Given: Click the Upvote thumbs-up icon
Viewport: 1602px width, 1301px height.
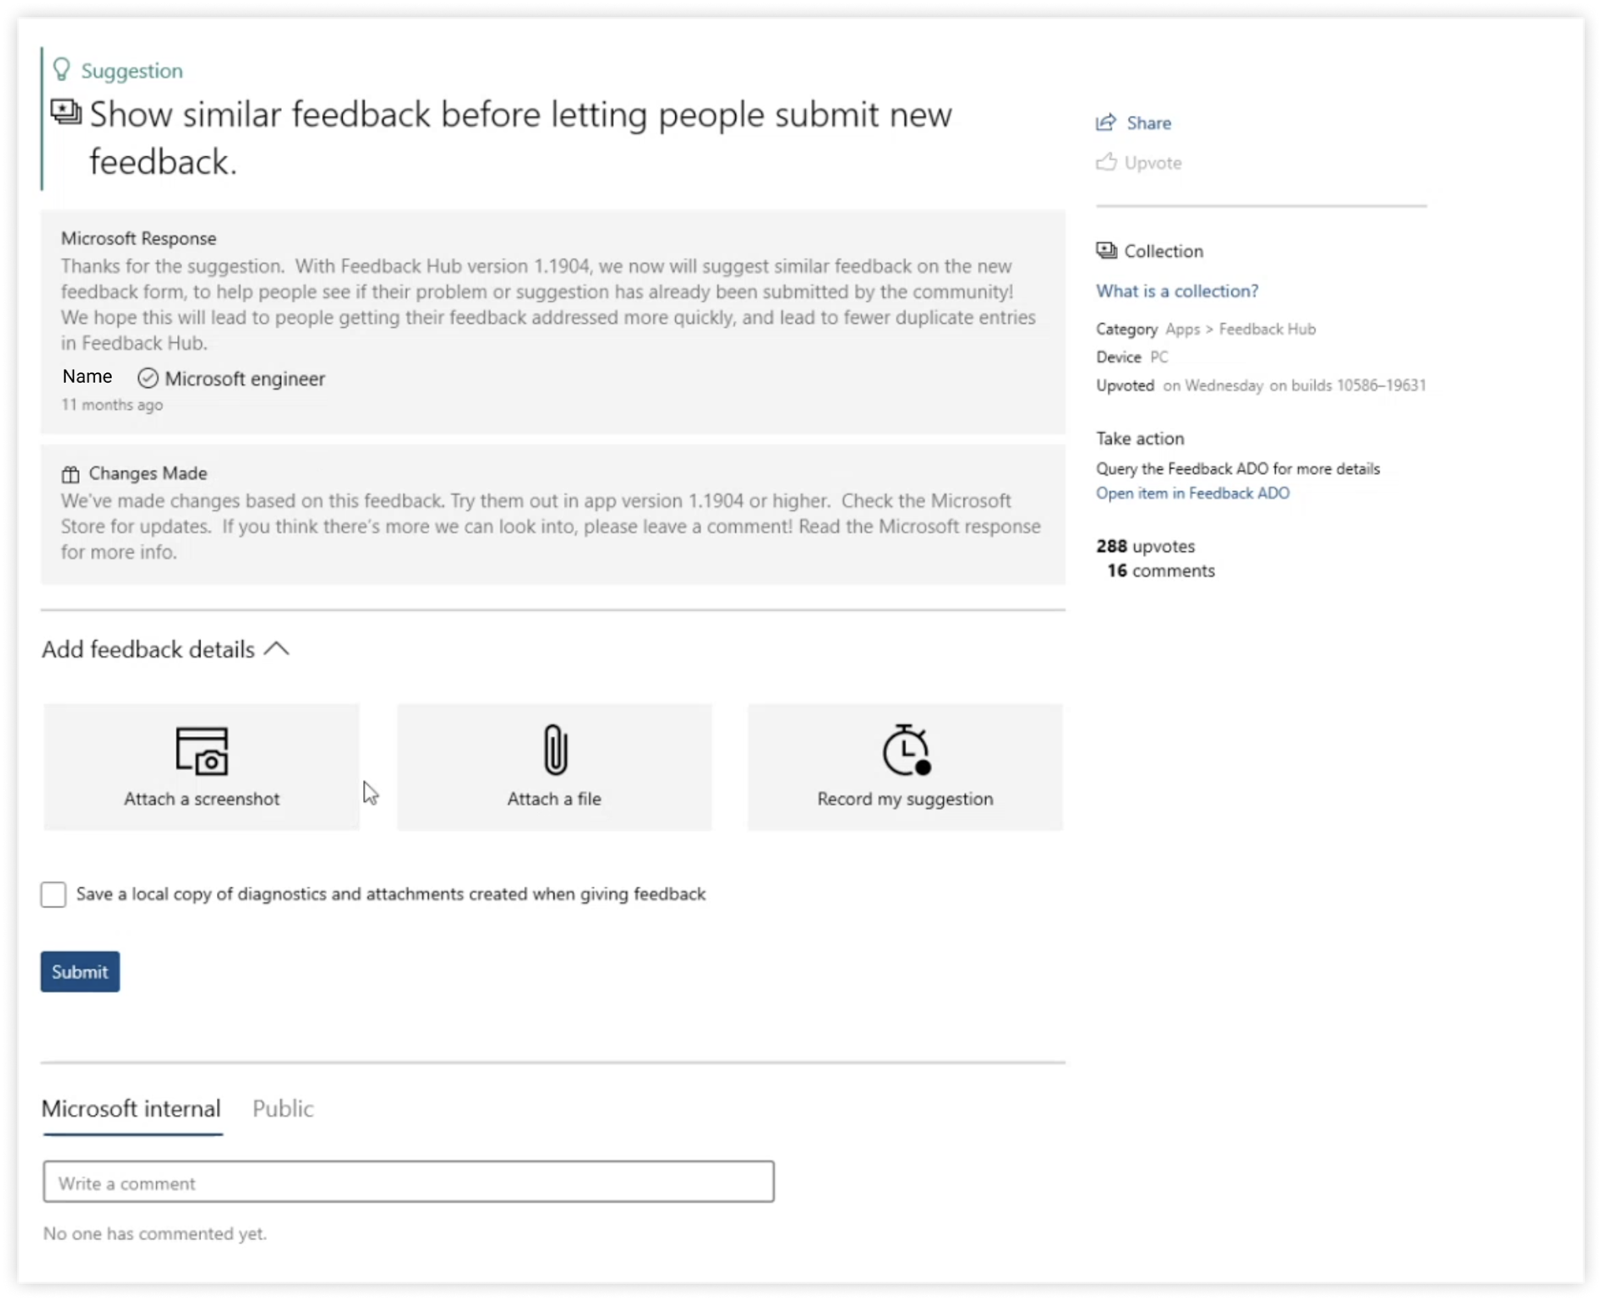Looking at the screenshot, I should [x=1106, y=162].
